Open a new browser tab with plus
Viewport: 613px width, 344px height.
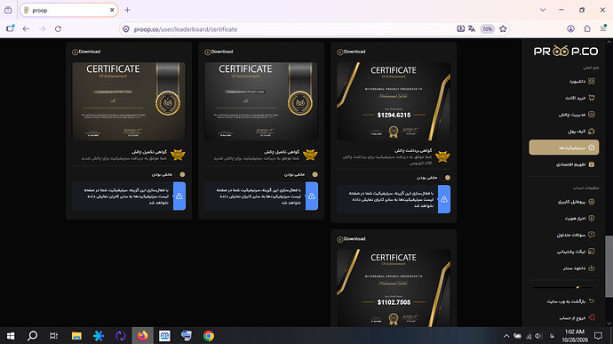(x=127, y=10)
